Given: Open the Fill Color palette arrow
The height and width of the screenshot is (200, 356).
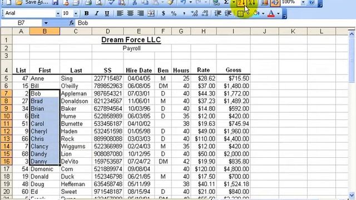Looking at the screenshot, I should tap(263, 13).
